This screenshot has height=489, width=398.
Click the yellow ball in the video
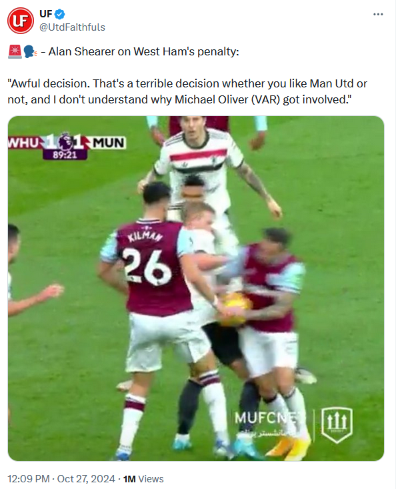click(x=234, y=310)
